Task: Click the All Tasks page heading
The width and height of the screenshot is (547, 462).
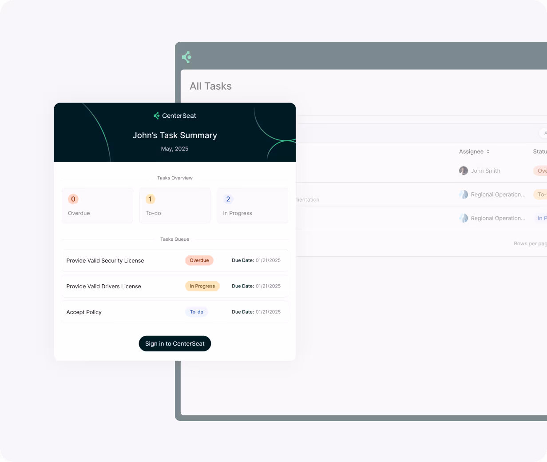Action: [211, 86]
